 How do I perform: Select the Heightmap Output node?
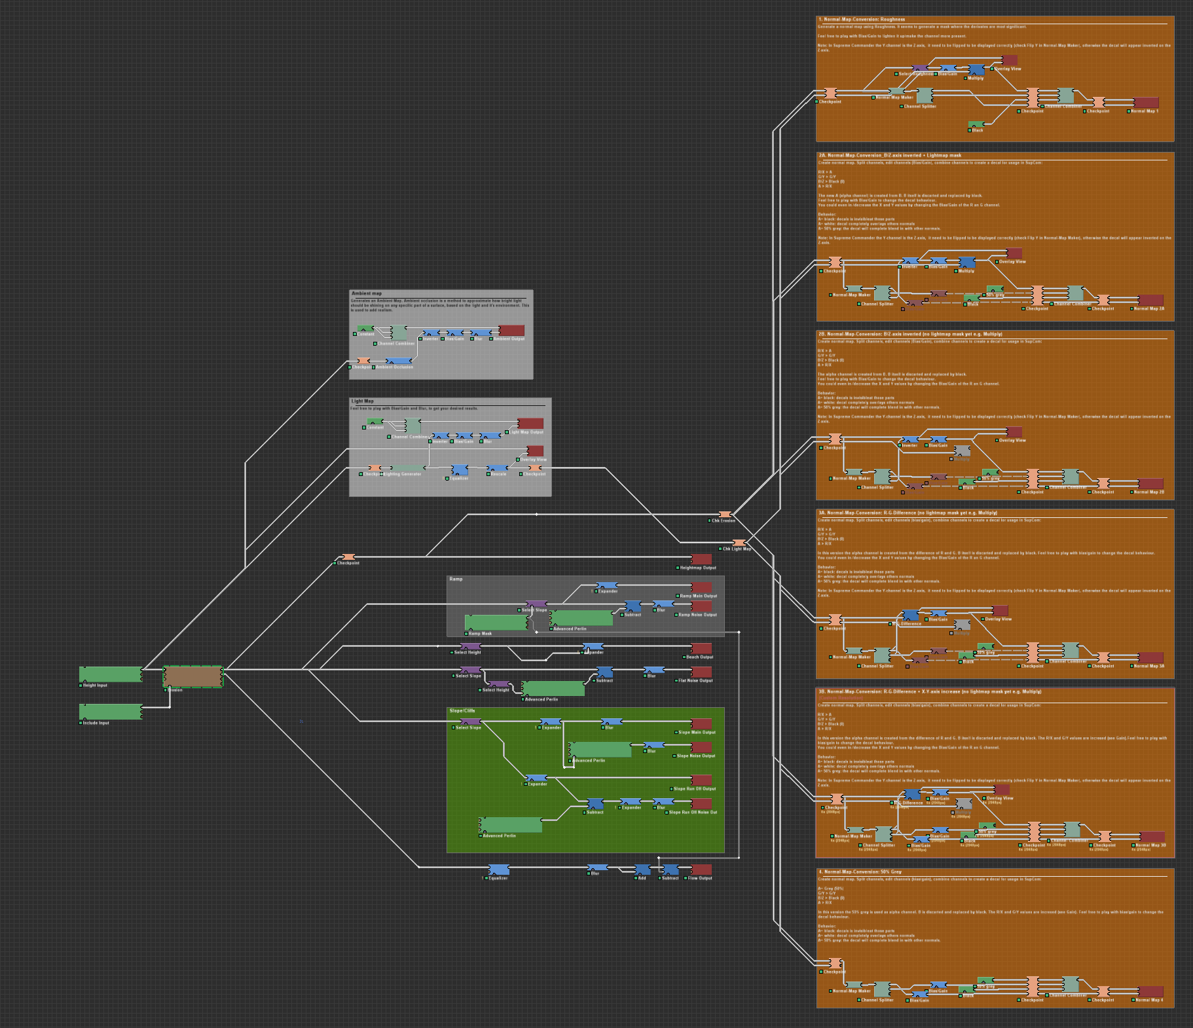click(x=702, y=559)
